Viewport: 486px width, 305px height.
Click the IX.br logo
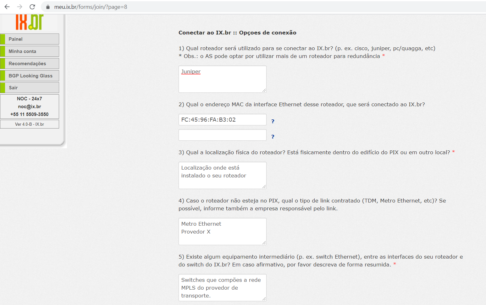(30, 22)
